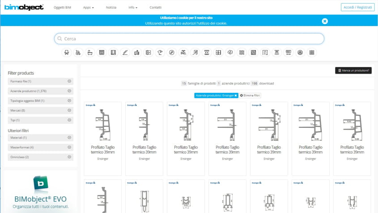Pick the tree landscaping category icon
Screen dimensions: 378x213
click(x=230, y=53)
